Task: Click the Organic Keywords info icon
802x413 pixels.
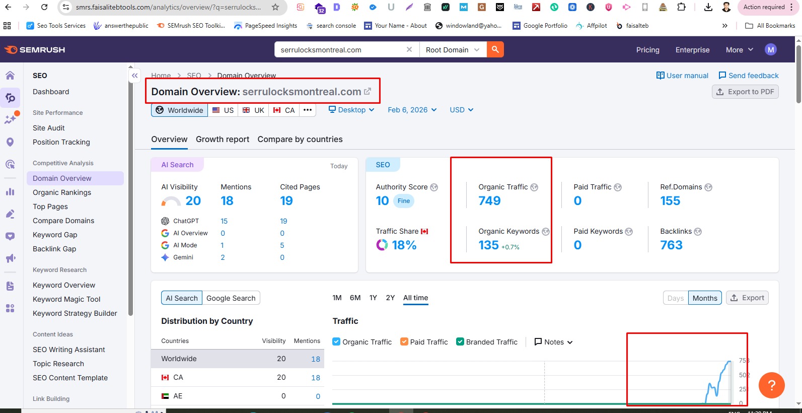Action: click(545, 232)
